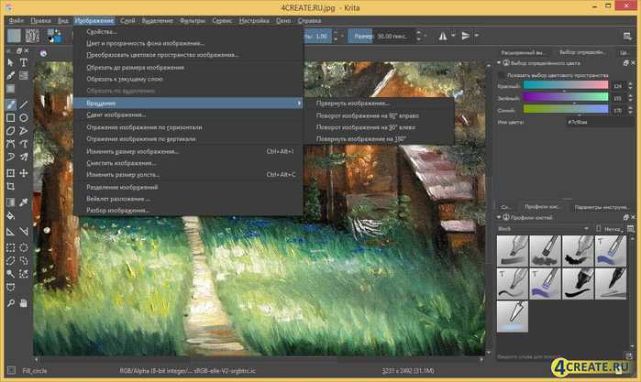Image resolution: width=641 pixels, height=382 pixels.
Task: Select the Polygonal Selection tool
Action: pyautogui.click(x=11, y=261)
